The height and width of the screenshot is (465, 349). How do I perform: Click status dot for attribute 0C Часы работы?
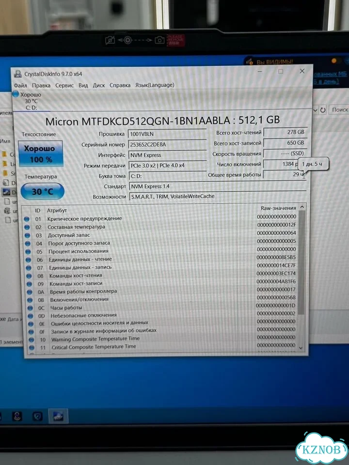pos(30,308)
